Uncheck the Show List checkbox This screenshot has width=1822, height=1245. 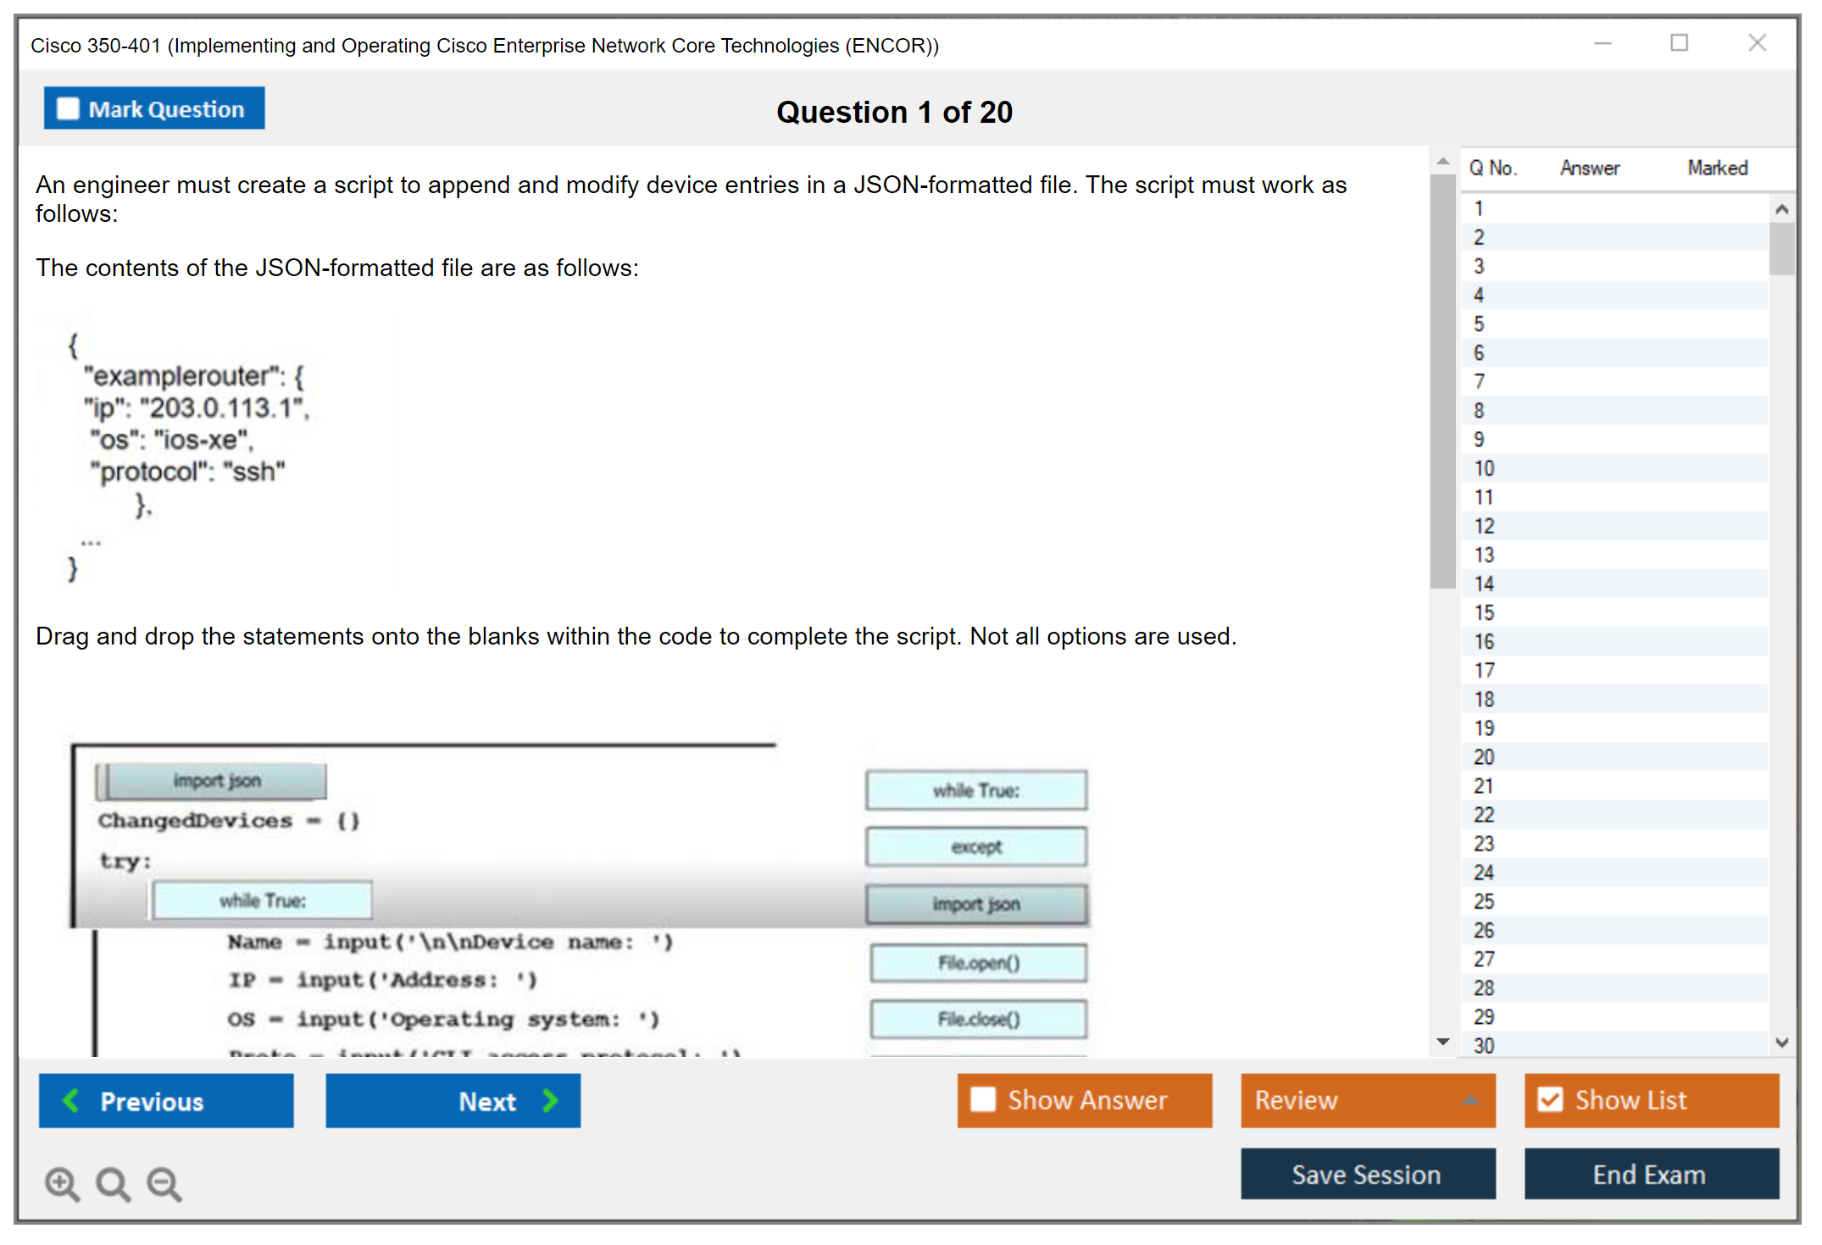pos(1550,1099)
